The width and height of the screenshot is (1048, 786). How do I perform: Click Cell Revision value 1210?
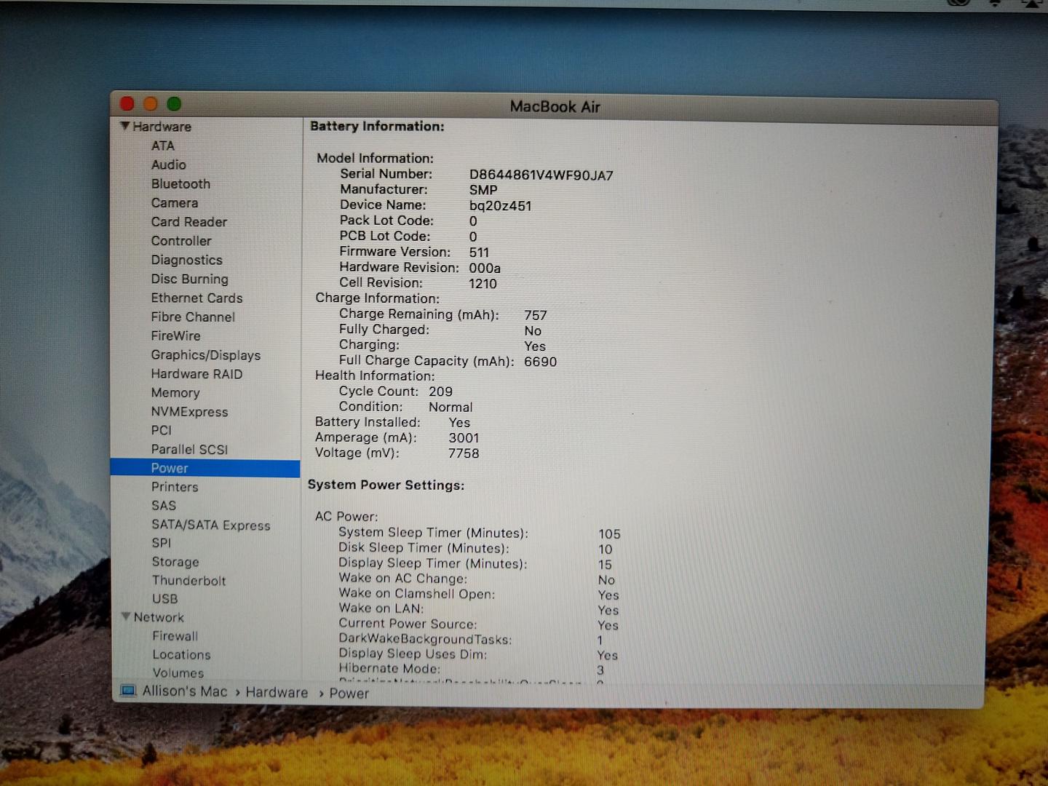pyautogui.click(x=483, y=284)
